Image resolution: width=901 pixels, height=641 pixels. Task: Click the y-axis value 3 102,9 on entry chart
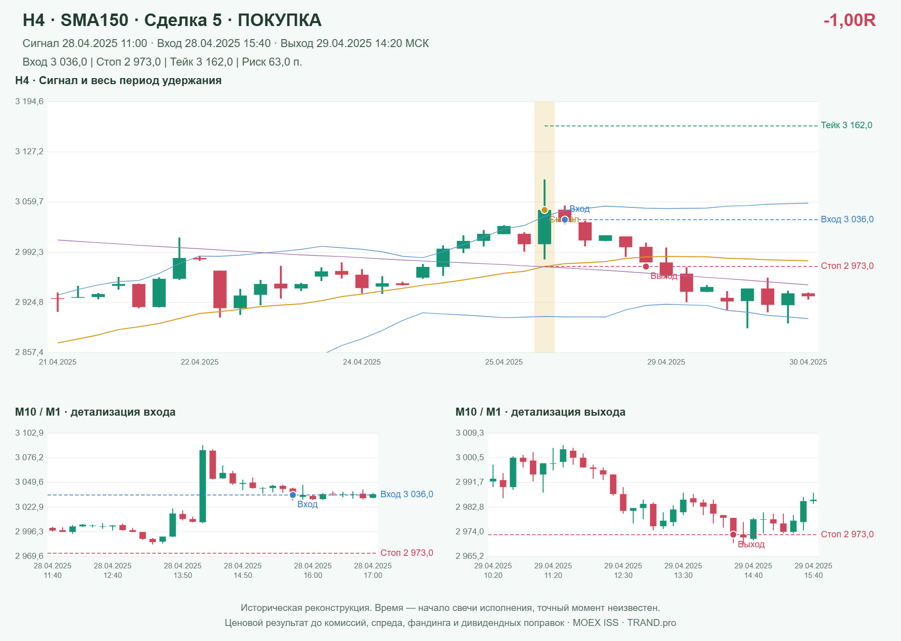(29, 433)
